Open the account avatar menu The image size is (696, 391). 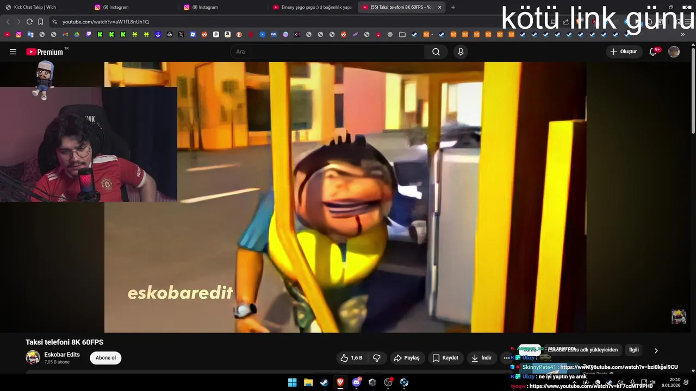674,52
